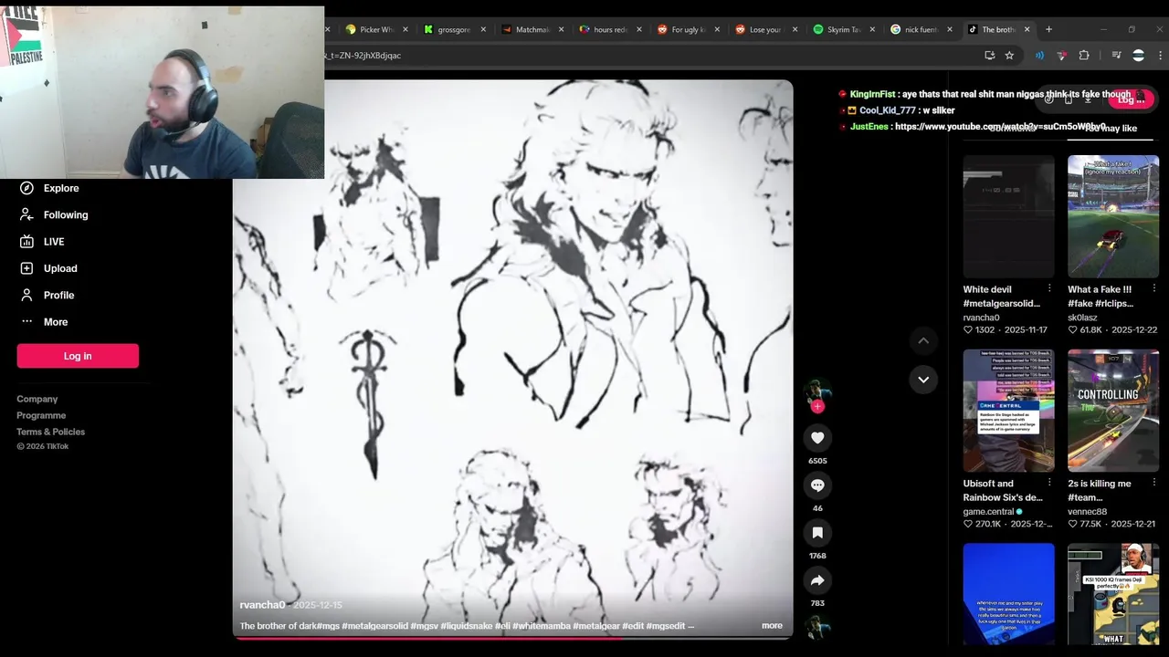
Task: Open comments via speech bubble icon
Action: (x=817, y=485)
